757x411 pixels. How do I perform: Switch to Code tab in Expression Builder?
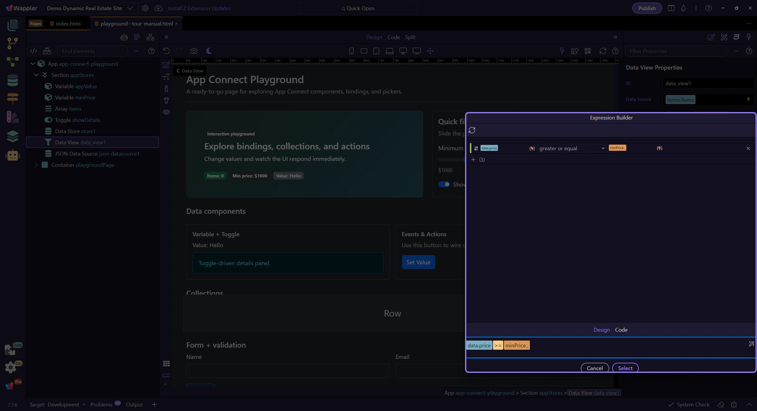621,330
